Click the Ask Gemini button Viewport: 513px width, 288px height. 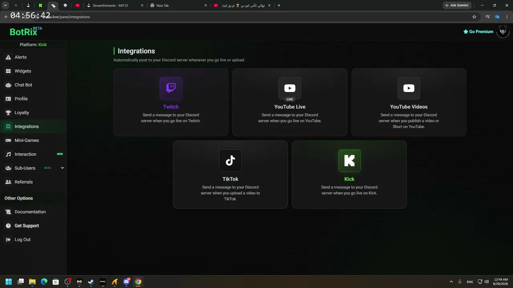click(x=456, y=6)
